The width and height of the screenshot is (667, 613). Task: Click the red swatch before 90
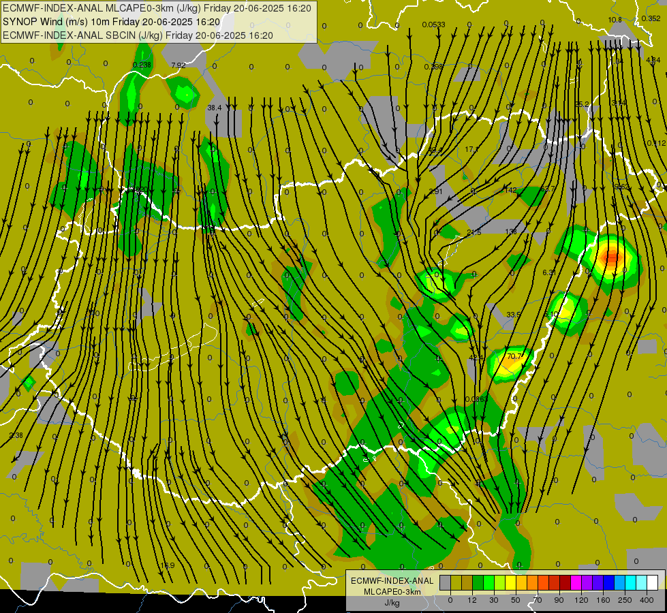coord(555,582)
